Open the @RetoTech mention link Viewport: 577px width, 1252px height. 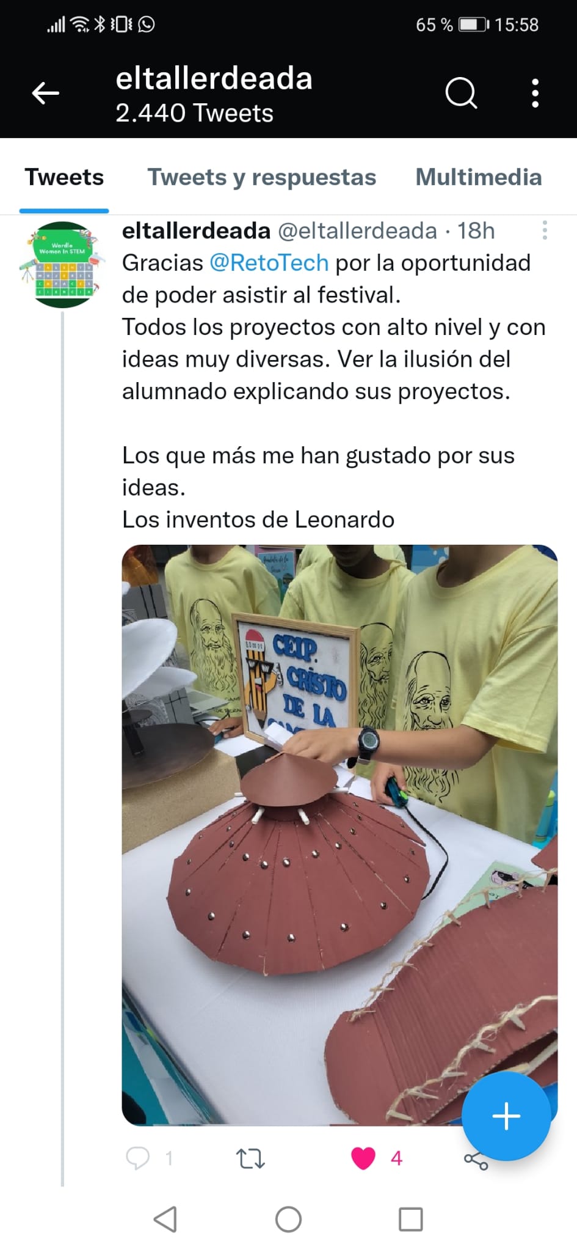[x=269, y=263]
